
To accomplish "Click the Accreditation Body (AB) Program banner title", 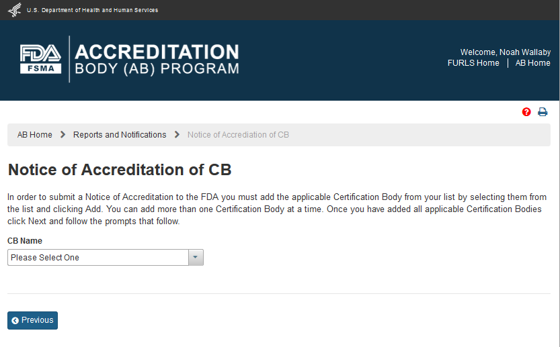I will 157,60.
